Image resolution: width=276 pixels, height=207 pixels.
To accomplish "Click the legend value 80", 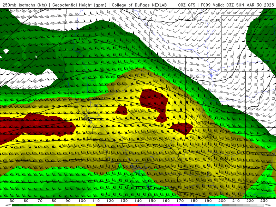I will point(54,201).
